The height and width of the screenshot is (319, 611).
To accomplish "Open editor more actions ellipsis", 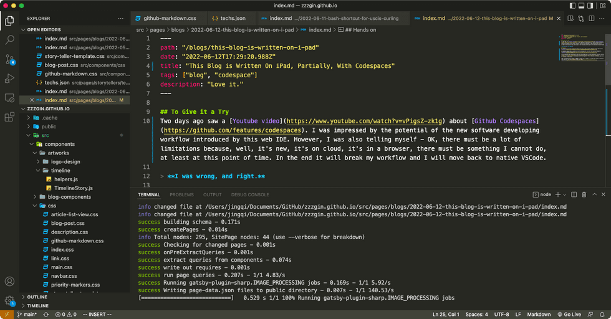I will pyautogui.click(x=602, y=18).
